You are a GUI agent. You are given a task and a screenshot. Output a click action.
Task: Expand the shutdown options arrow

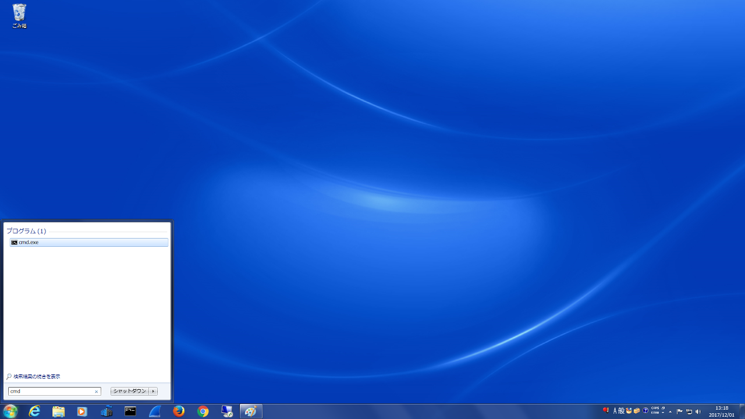click(154, 392)
